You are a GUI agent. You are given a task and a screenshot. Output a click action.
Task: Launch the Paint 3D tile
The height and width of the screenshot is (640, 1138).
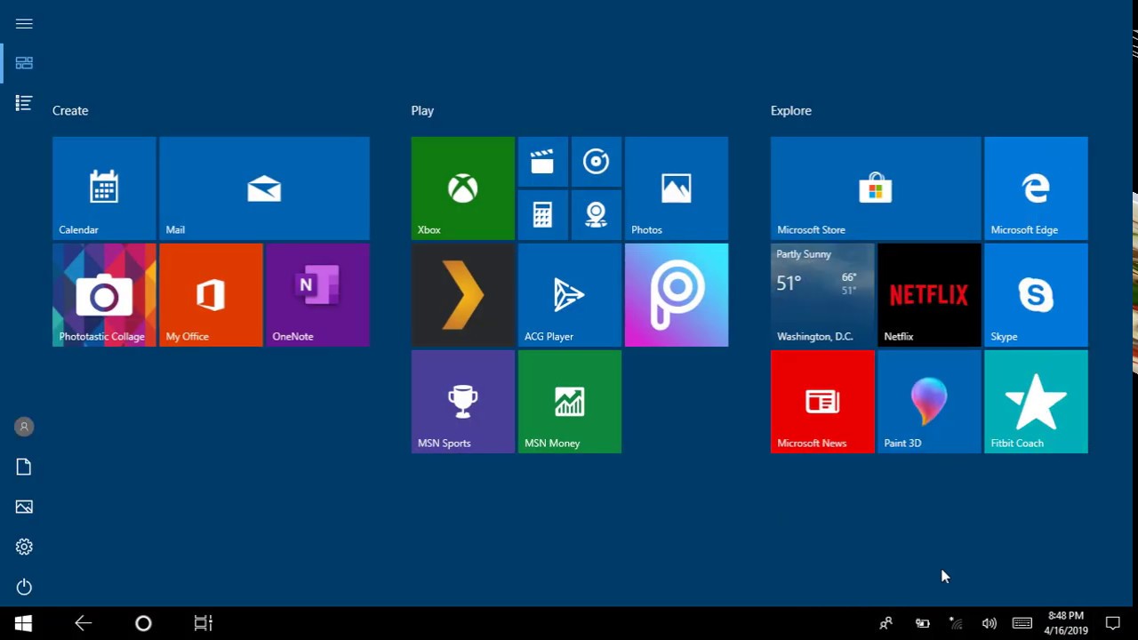pos(929,402)
